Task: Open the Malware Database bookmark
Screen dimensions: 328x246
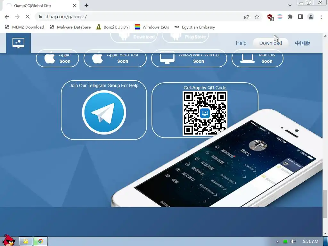Action: pos(70,27)
